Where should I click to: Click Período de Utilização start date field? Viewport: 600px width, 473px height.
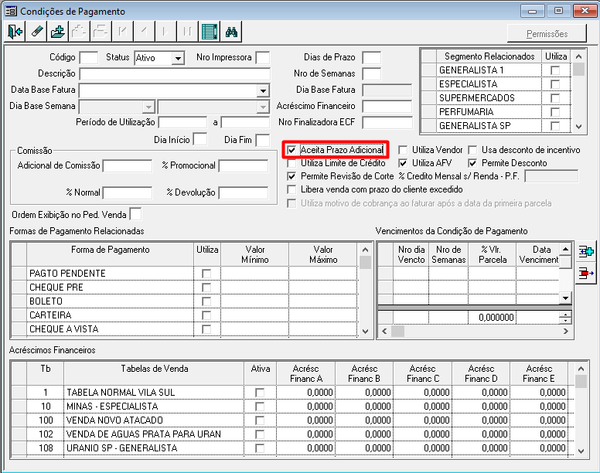183,123
